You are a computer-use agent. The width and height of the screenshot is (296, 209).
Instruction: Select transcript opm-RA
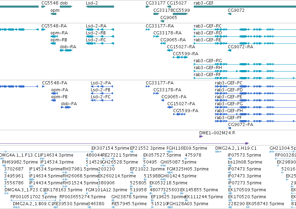click(54, 36)
